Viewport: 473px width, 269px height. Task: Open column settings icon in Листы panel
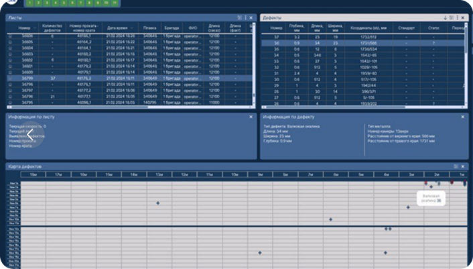[x=240, y=18]
